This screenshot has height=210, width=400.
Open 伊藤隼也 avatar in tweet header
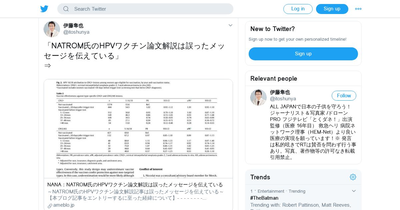[52, 29]
